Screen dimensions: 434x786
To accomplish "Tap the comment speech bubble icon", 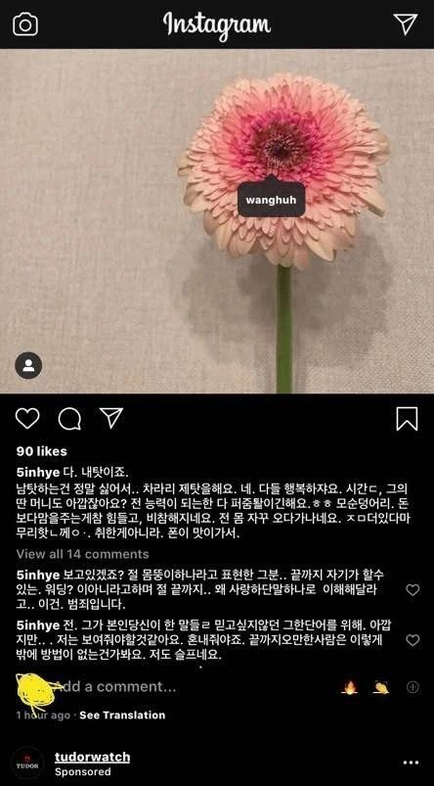I will tap(69, 419).
